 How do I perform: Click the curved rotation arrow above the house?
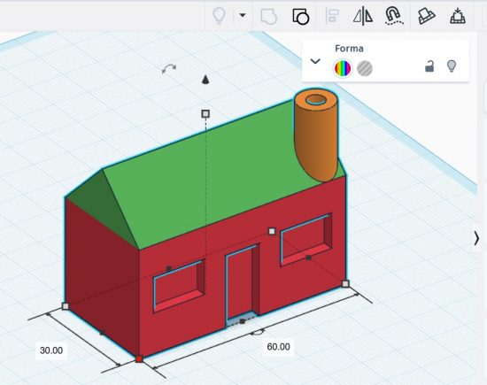pyautogui.click(x=169, y=69)
